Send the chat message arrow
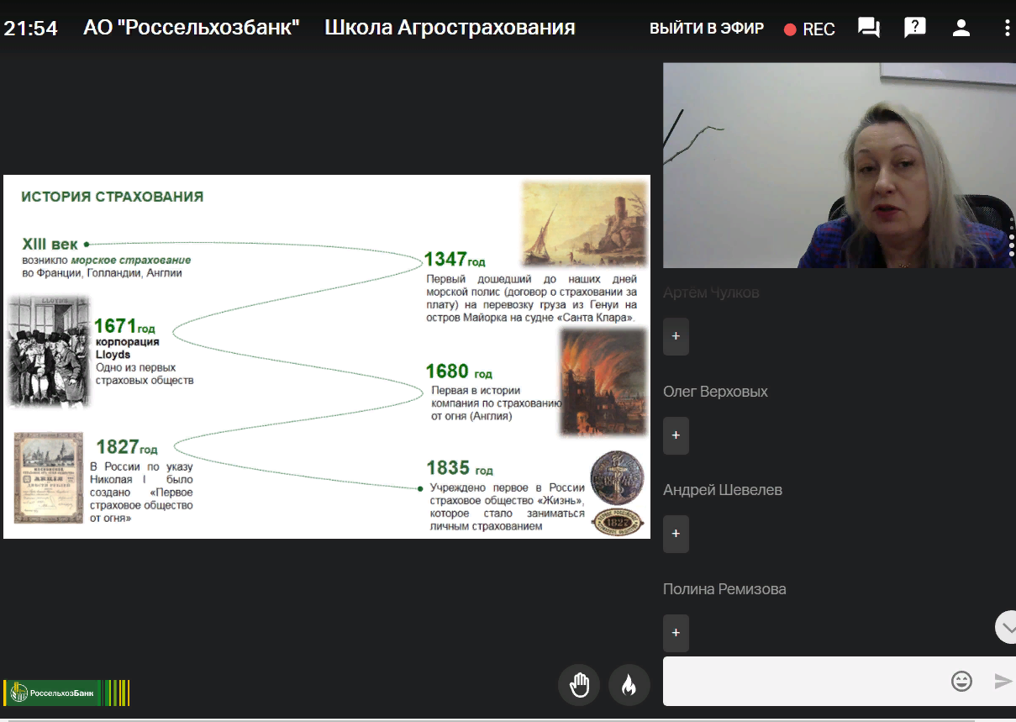 coord(1003,681)
